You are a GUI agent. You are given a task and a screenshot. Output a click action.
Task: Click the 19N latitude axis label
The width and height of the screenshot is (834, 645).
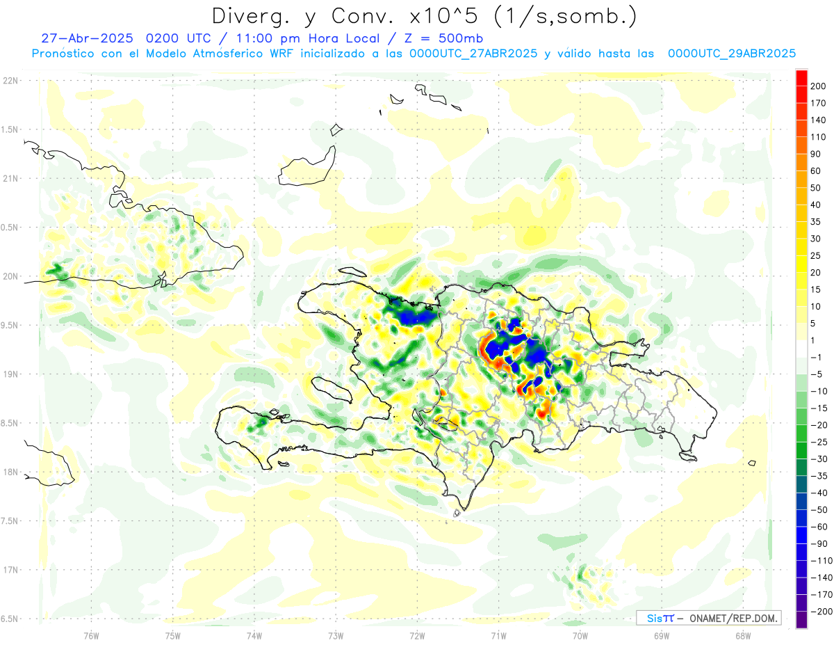(x=10, y=374)
